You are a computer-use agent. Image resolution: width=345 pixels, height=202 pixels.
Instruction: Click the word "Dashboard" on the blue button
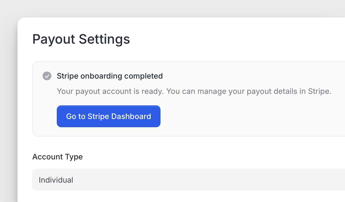click(x=133, y=116)
